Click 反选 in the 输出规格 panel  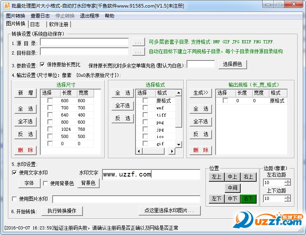click(201, 134)
